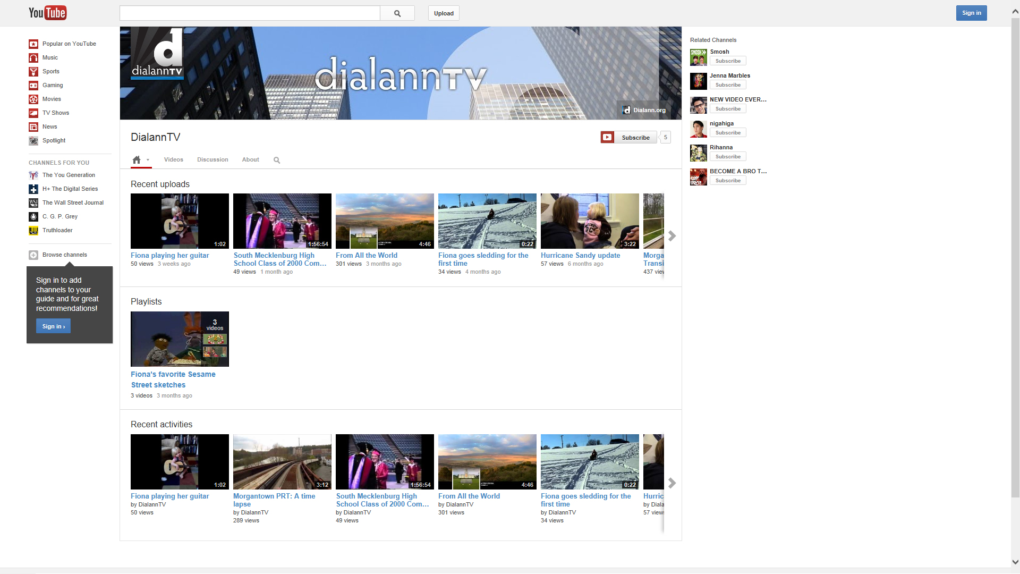Open BECOME A BRO channel avatar
The height and width of the screenshot is (574, 1020).
tap(699, 176)
